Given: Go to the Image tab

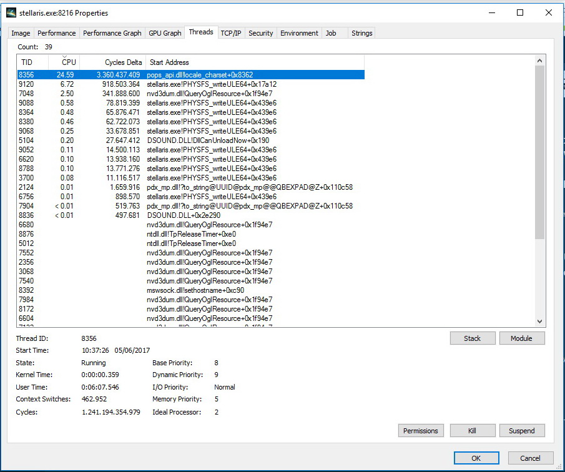Looking at the screenshot, I should click(21, 33).
